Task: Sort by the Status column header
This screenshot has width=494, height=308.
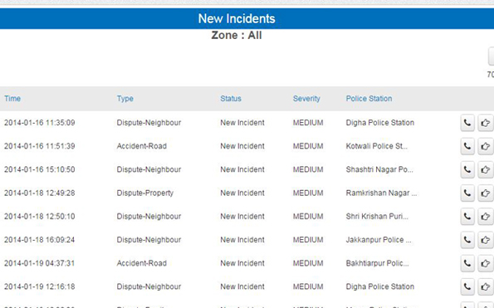Action: pos(231,99)
